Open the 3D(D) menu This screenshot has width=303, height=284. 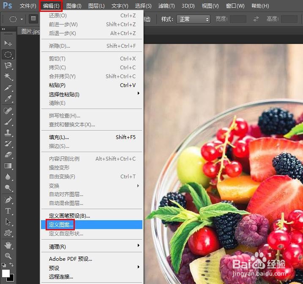188,6
